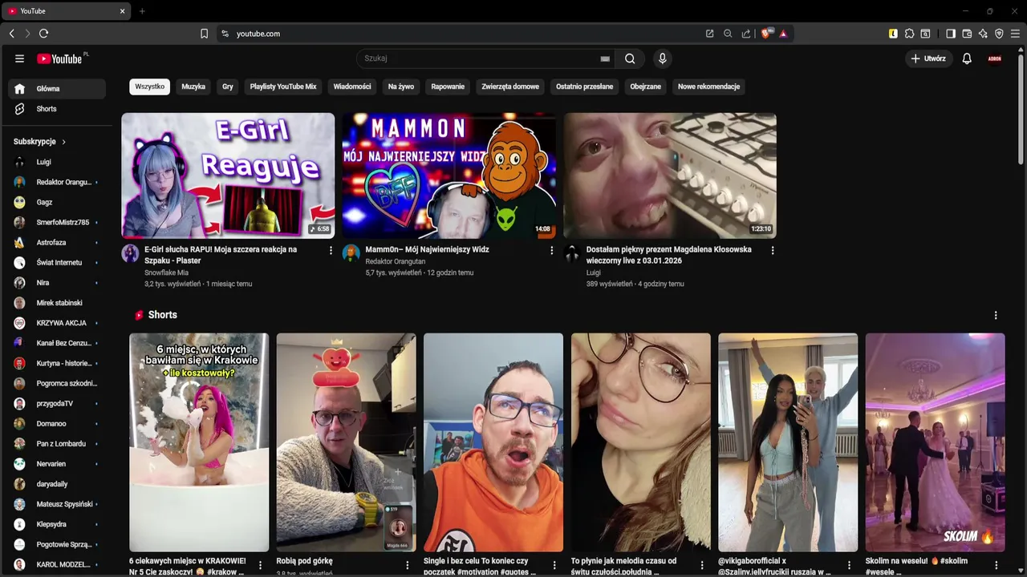Select the Gry filter chip
Image resolution: width=1027 pixels, height=577 pixels.
pos(228,87)
